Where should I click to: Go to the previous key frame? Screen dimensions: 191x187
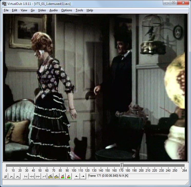pos(50,176)
